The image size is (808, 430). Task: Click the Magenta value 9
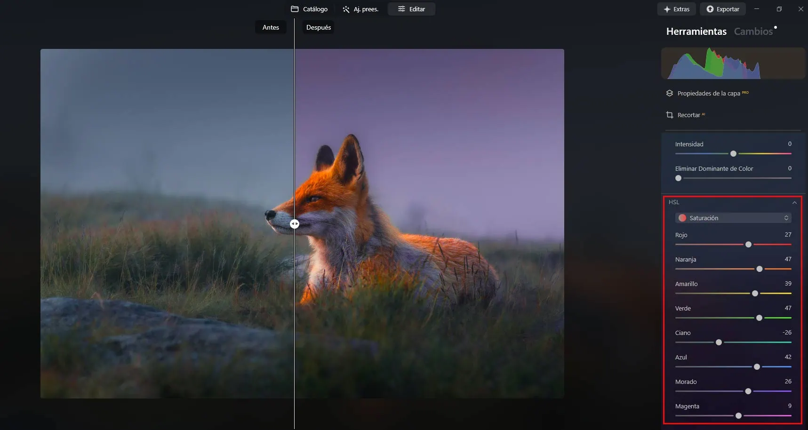coord(790,406)
